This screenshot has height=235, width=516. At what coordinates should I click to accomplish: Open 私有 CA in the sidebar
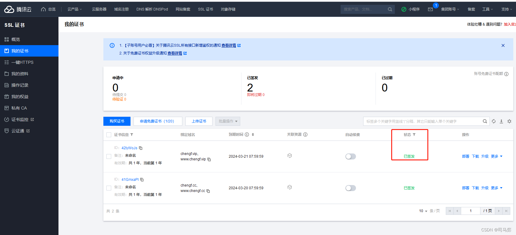pyautogui.click(x=29, y=108)
